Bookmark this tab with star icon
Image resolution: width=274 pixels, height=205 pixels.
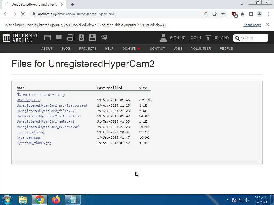coord(223,14)
